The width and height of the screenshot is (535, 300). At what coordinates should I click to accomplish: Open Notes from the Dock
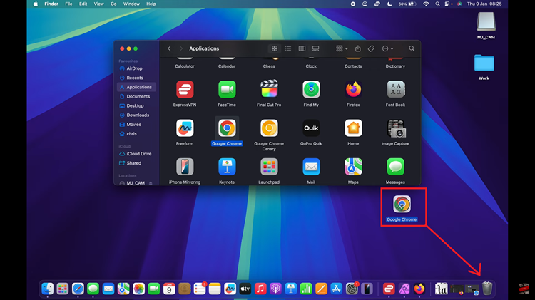tap(215, 289)
